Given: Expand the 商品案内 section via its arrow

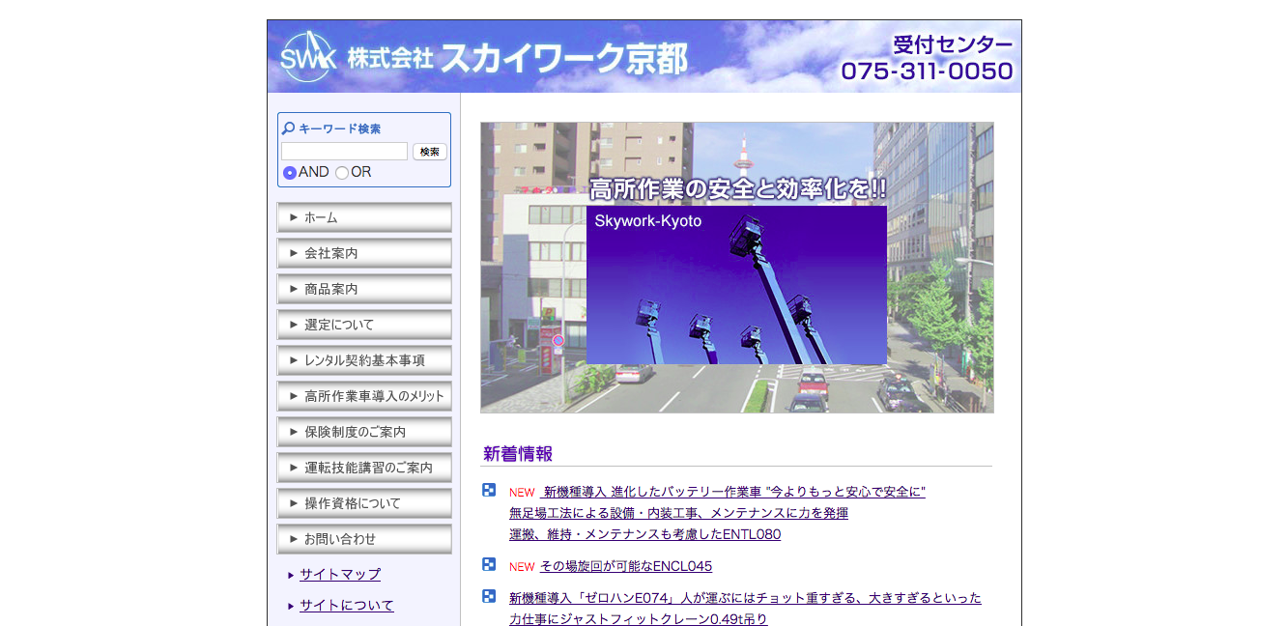Looking at the screenshot, I should [x=294, y=288].
